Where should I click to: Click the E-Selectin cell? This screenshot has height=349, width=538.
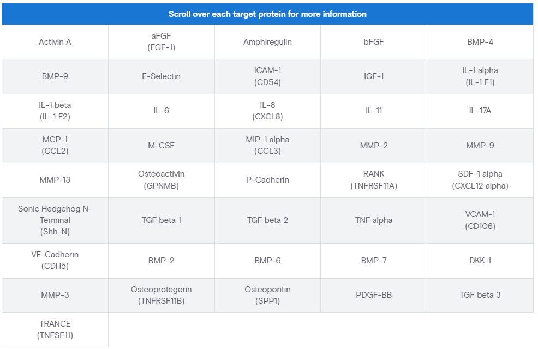pos(161,76)
